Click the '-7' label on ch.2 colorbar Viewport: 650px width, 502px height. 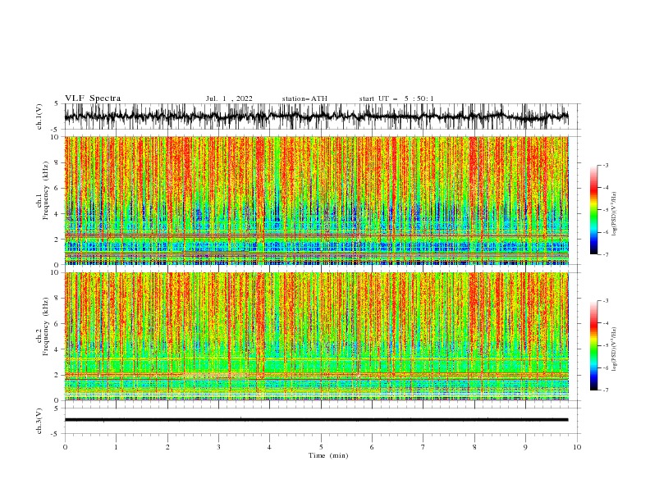606,390
